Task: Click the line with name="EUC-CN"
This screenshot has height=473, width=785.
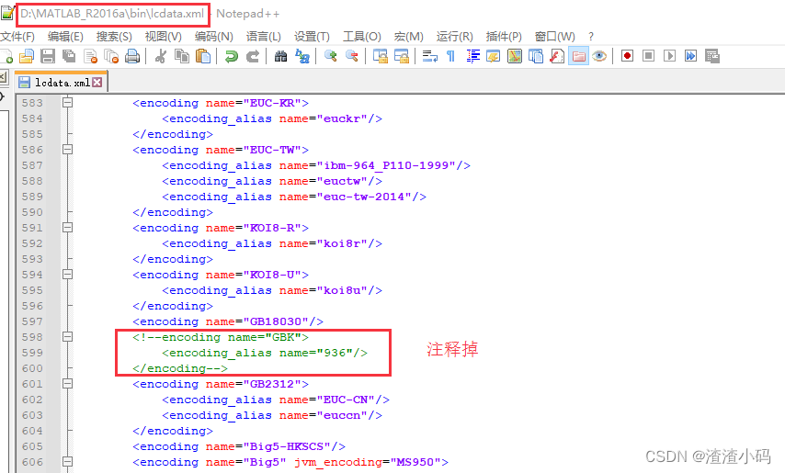Action: pos(276,400)
